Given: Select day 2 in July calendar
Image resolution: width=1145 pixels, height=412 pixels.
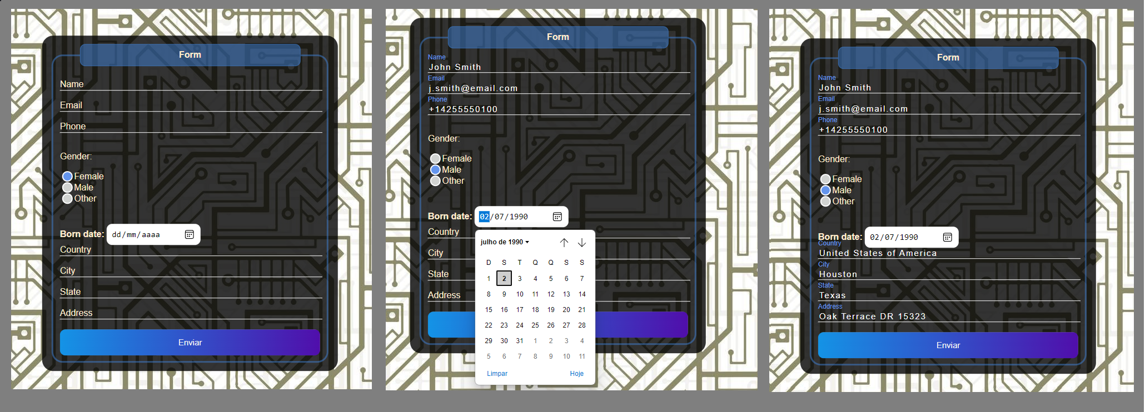Looking at the screenshot, I should (504, 279).
